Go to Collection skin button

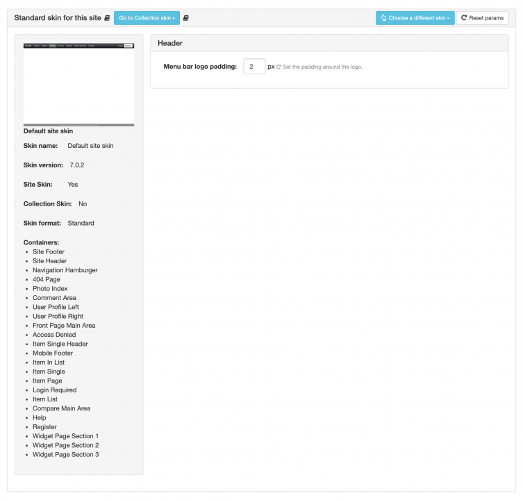tap(147, 18)
